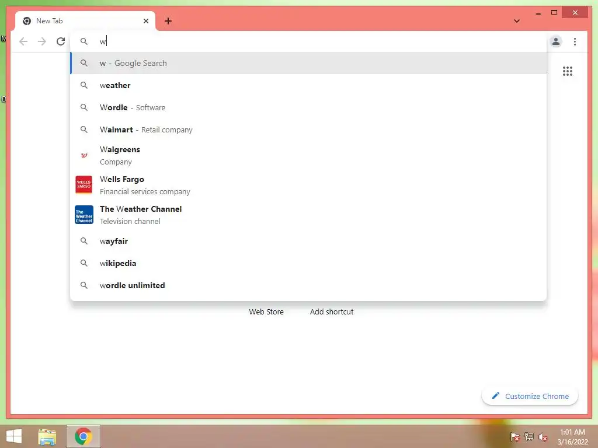Select the 'wayfair' suggestion

click(308, 241)
